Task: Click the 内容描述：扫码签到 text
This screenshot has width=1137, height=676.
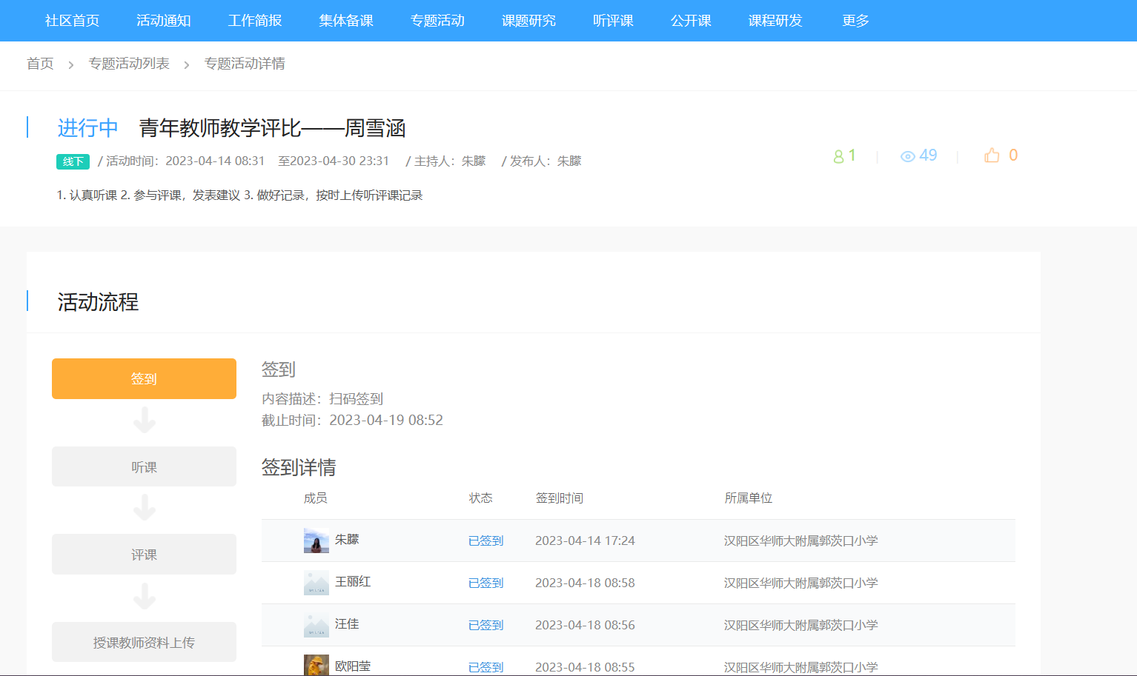Action: click(322, 399)
